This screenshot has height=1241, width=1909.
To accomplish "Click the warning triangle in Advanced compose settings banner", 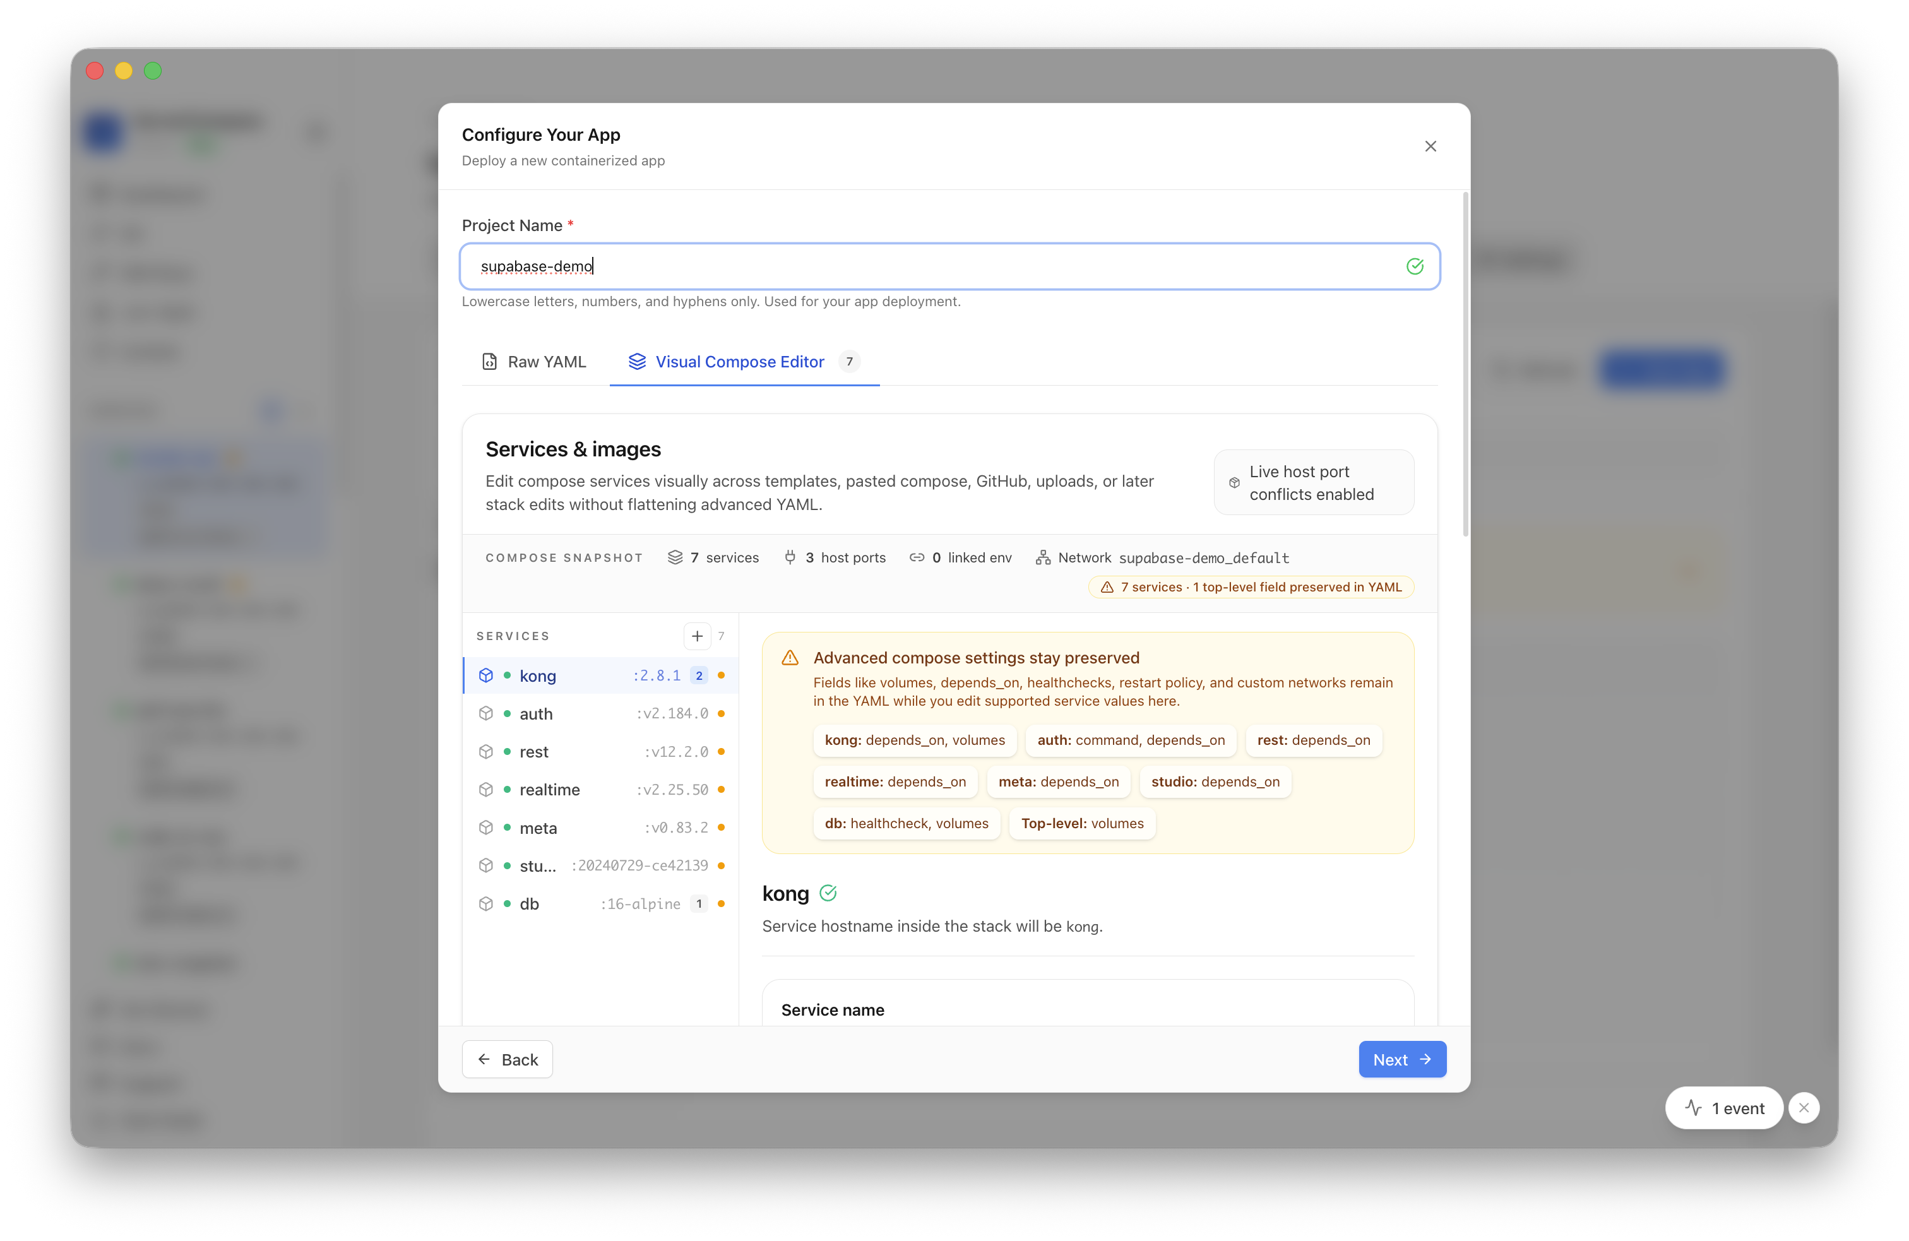I will [790, 658].
